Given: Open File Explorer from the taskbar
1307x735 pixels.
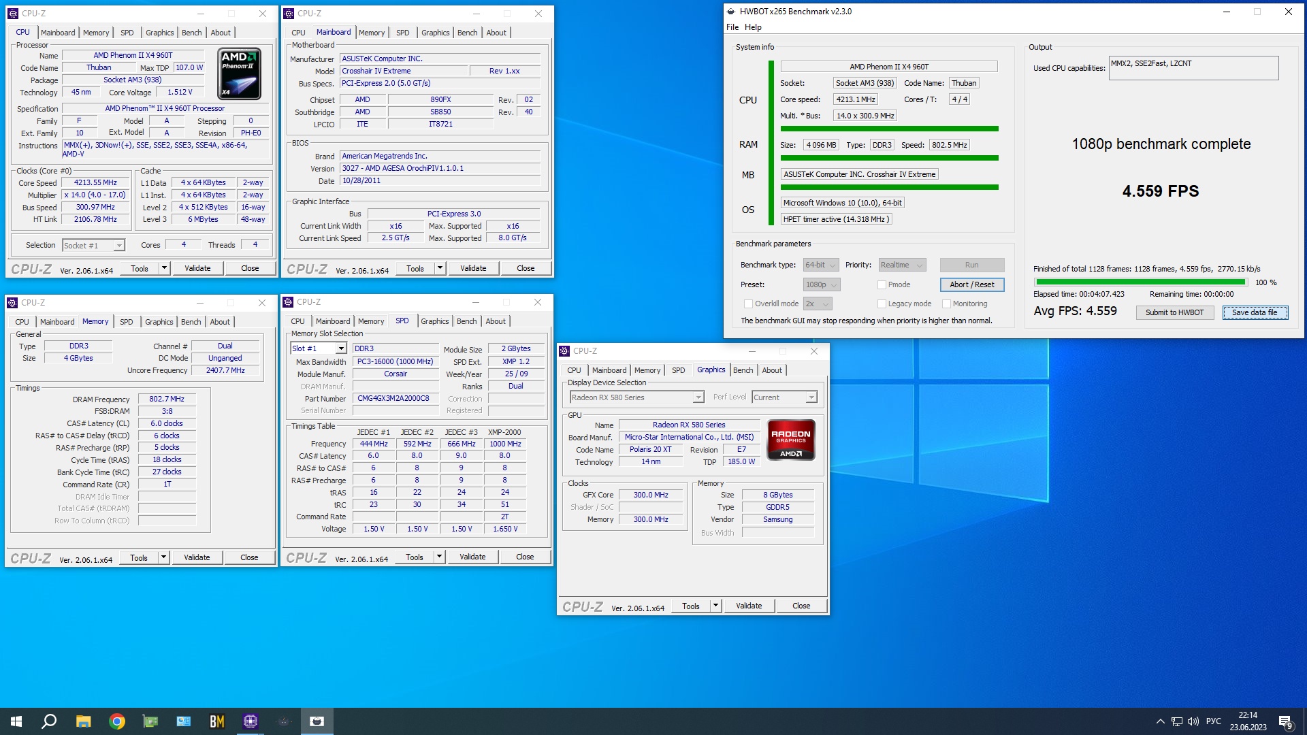Looking at the screenshot, I should [x=83, y=721].
